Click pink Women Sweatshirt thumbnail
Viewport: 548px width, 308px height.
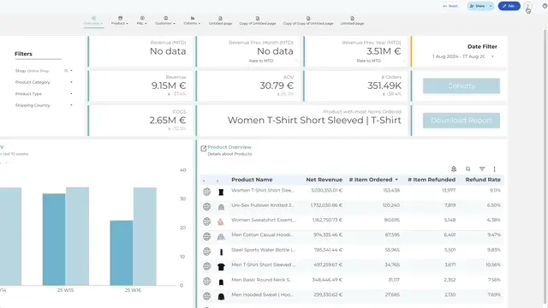[221, 222]
